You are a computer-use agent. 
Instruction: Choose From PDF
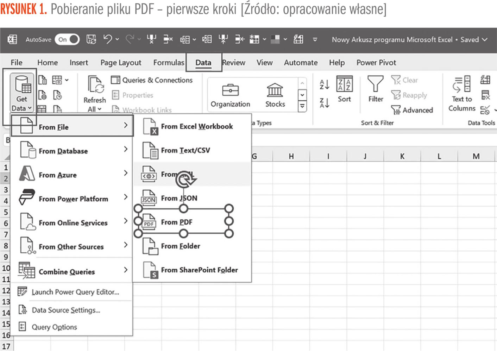pyautogui.click(x=192, y=222)
